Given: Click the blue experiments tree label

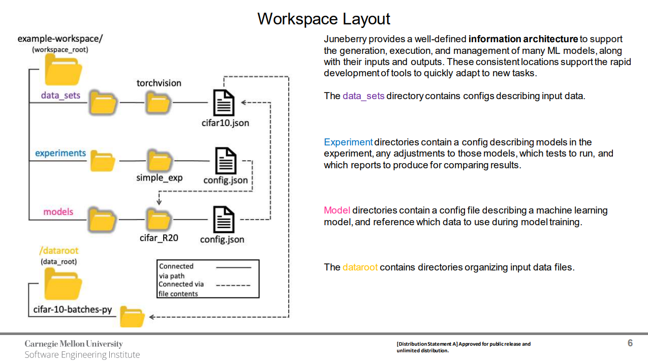Looking at the screenshot, I should pos(60,153).
